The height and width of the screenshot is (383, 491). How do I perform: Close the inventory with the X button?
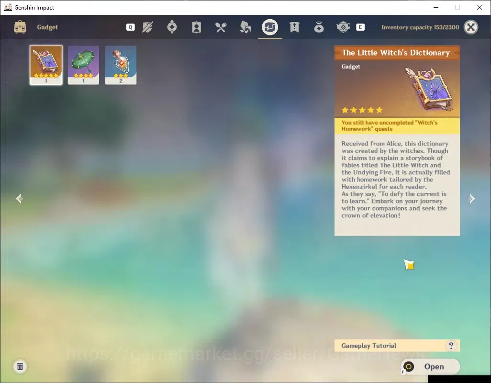pos(471,27)
